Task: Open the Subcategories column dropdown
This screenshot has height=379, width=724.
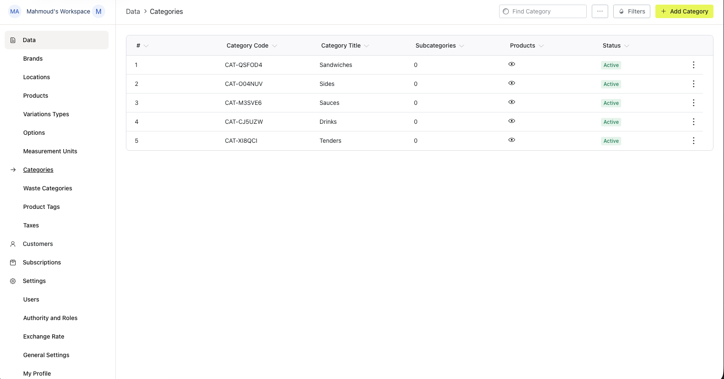Action: pos(462,46)
